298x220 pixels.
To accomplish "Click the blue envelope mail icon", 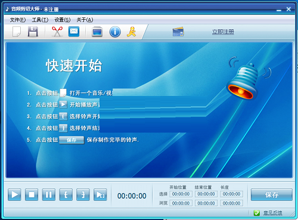I will click(x=74, y=32).
